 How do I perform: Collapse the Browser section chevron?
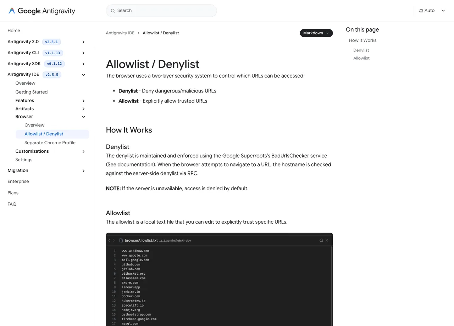point(83,117)
